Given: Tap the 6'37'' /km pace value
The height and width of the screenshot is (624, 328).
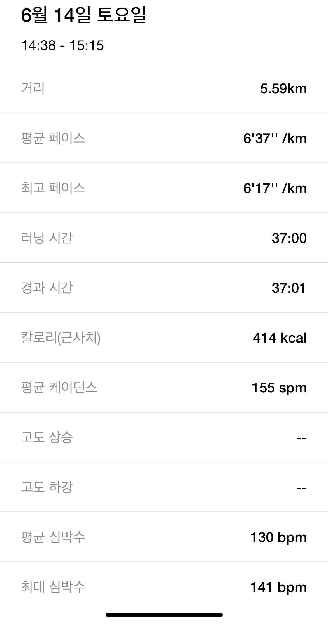Looking at the screenshot, I should tap(275, 139).
